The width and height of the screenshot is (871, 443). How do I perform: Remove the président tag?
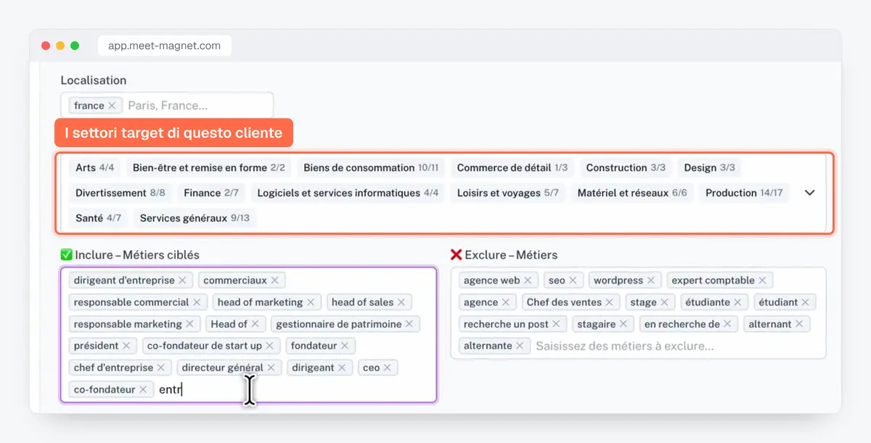(126, 346)
